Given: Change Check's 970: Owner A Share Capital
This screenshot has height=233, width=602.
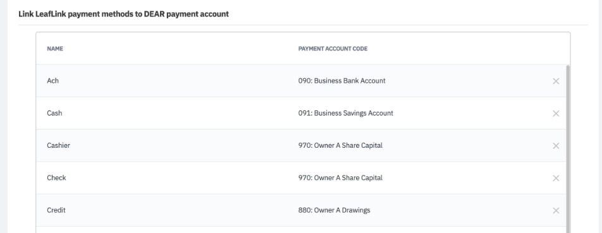Looking at the screenshot, I should coord(340,178).
